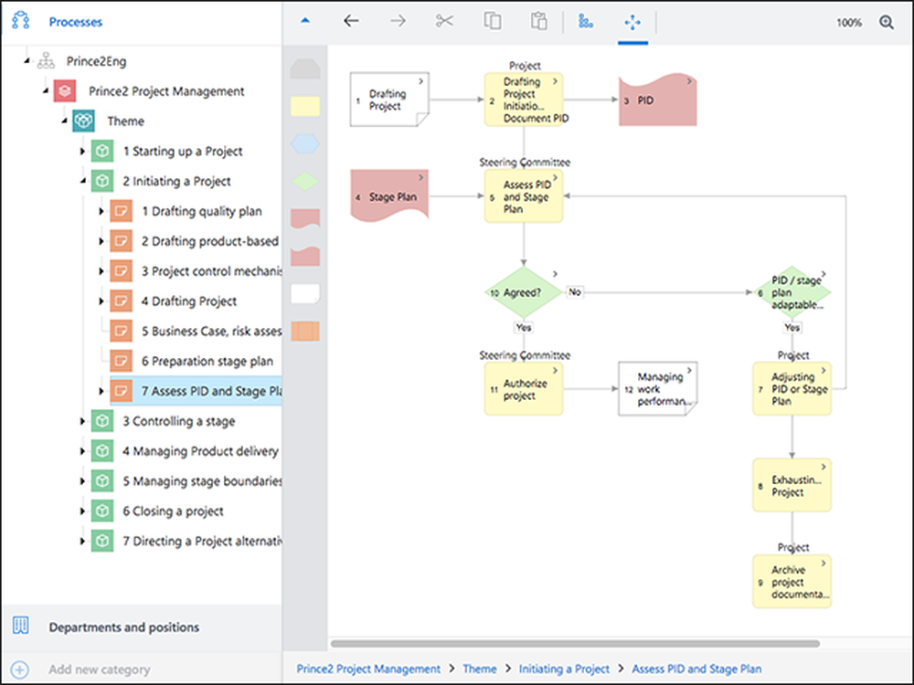This screenshot has height=685, width=914.
Task: Expand 1 Starting up a Project
Action: pos(82,151)
